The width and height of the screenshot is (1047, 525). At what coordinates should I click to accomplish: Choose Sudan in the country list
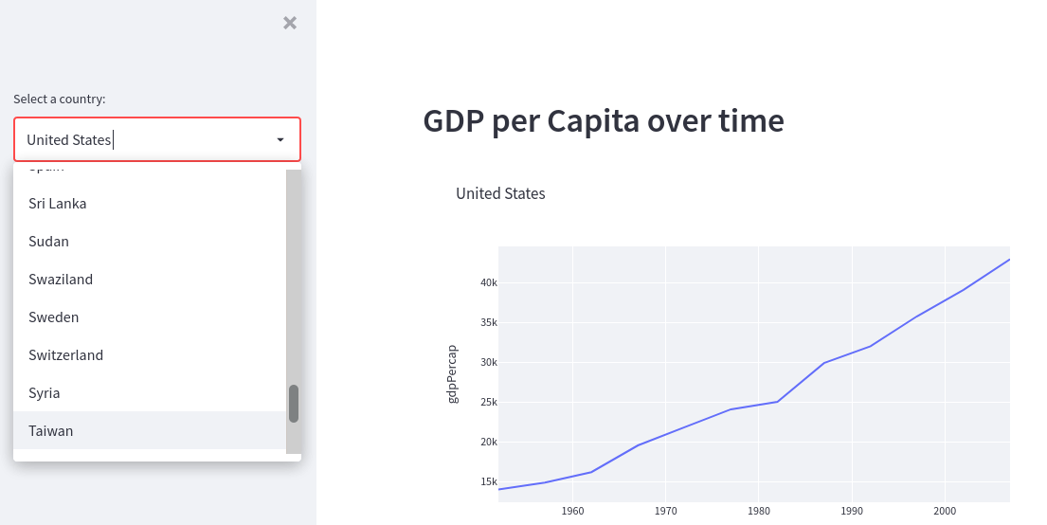click(150, 241)
